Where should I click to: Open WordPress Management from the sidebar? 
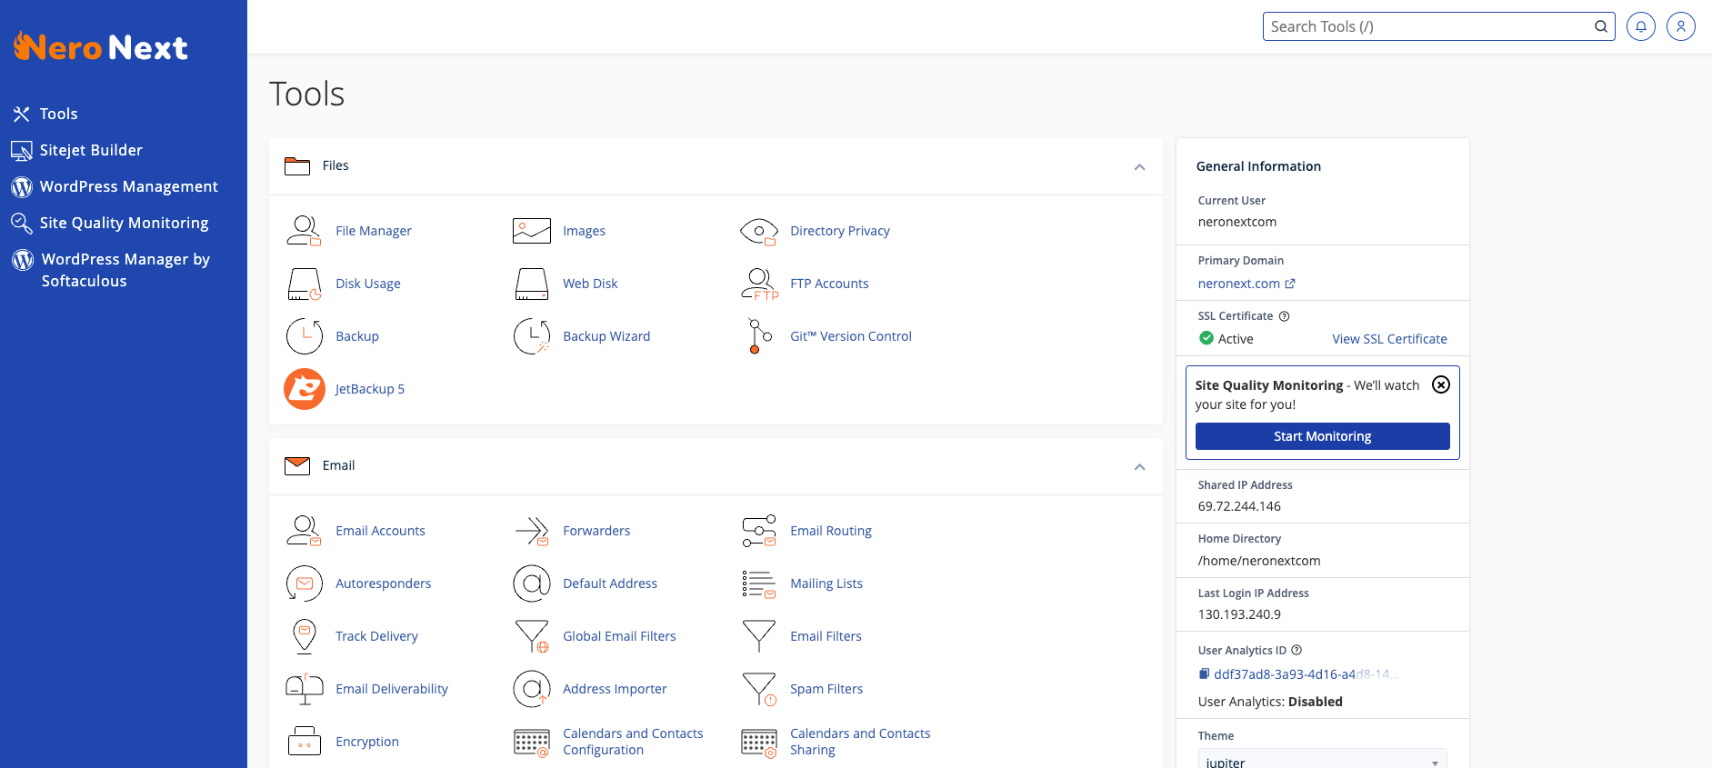coord(128,186)
